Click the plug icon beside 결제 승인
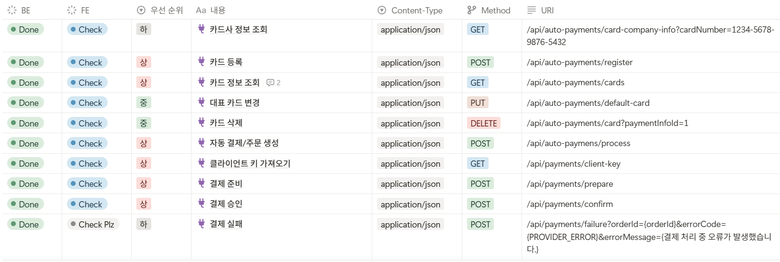This screenshot has height=262, width=780. 201,204
